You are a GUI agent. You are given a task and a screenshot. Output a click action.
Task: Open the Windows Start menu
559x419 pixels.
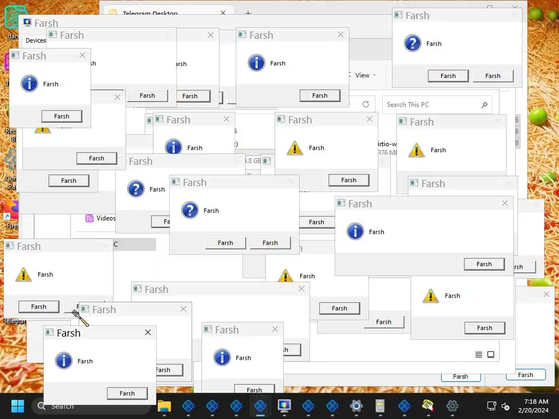coord(17,406)
